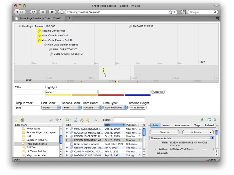Switch to the Attachments tab
The image size is (234, 175).
click(182, 125)
